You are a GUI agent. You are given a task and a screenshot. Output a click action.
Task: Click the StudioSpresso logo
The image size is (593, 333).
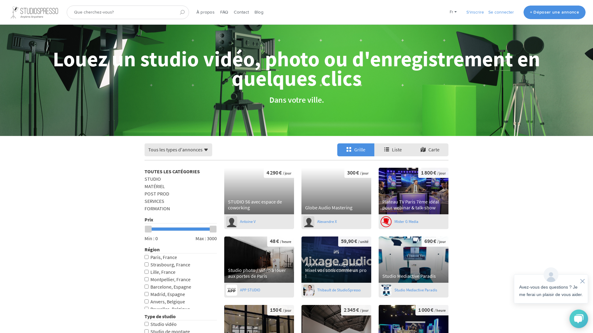(x=34, y=12)
